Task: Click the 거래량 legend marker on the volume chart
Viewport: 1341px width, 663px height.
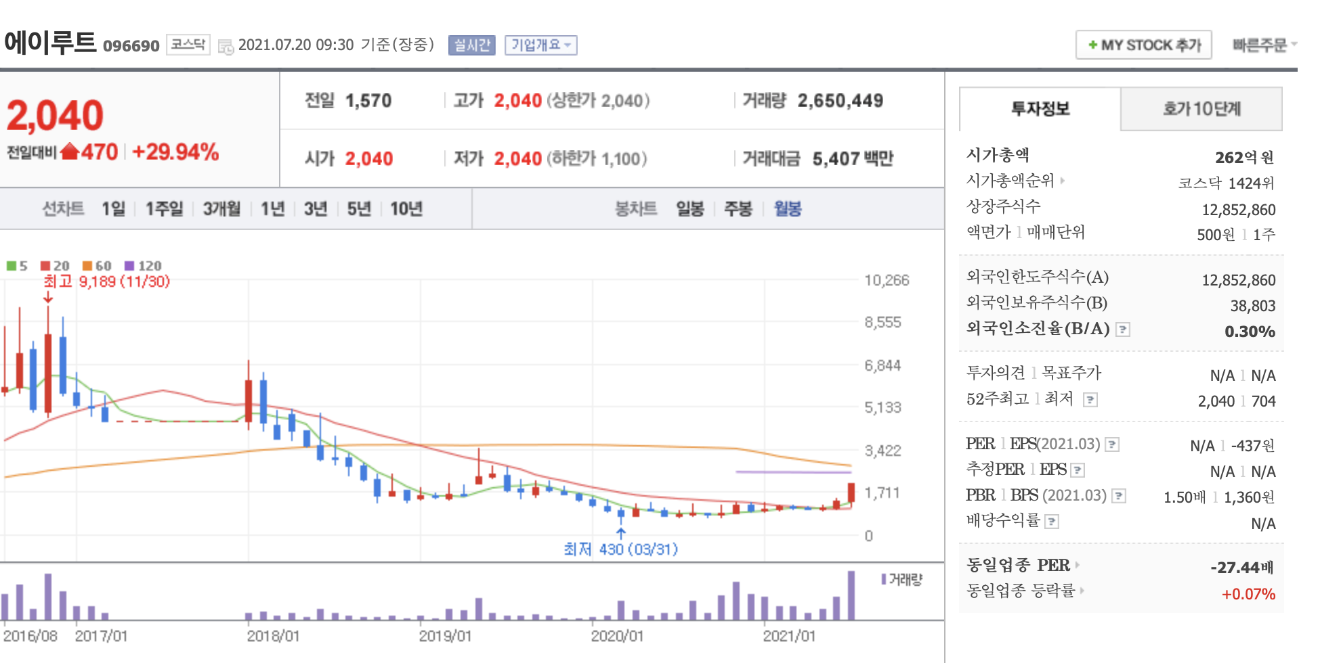Action: tap(883, 580)
